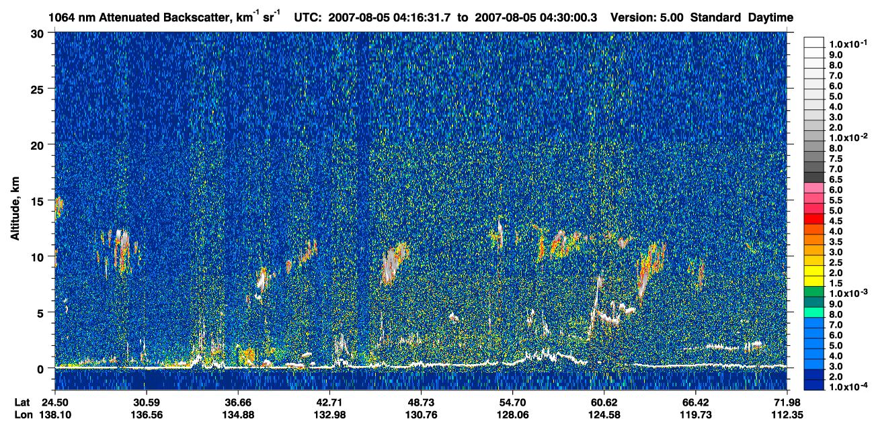Viewport: 874px width, 448px height.
Task: Select the darkest gray swatch labeled 6.5
Action: (x=813, y=177)
